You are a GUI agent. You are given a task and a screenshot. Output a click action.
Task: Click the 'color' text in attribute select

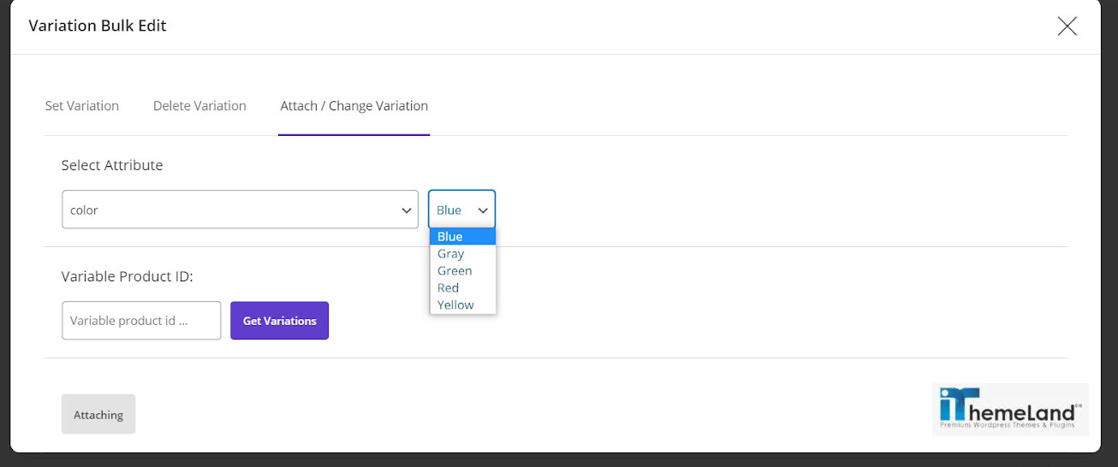84,210
